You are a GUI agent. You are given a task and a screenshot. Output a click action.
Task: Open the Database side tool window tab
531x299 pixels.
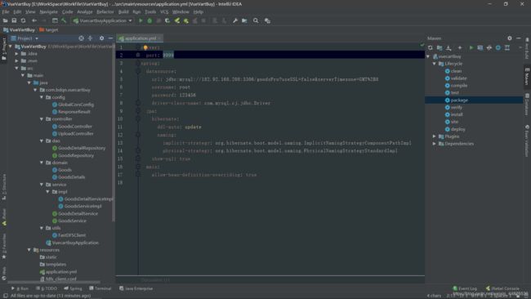point(527,105)
